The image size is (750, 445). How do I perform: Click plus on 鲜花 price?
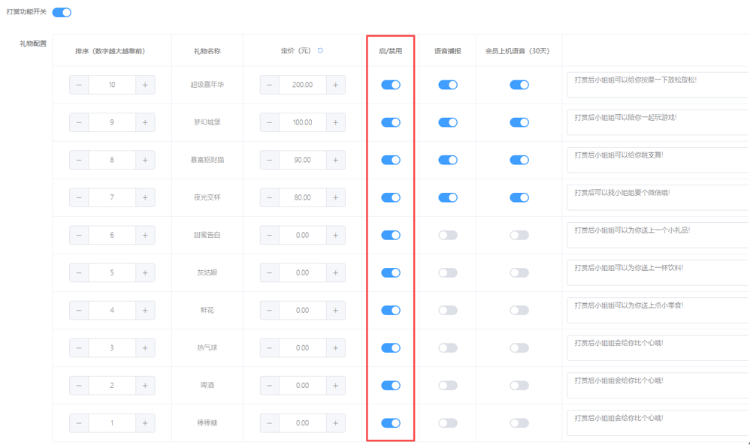(x=336, y=311)
